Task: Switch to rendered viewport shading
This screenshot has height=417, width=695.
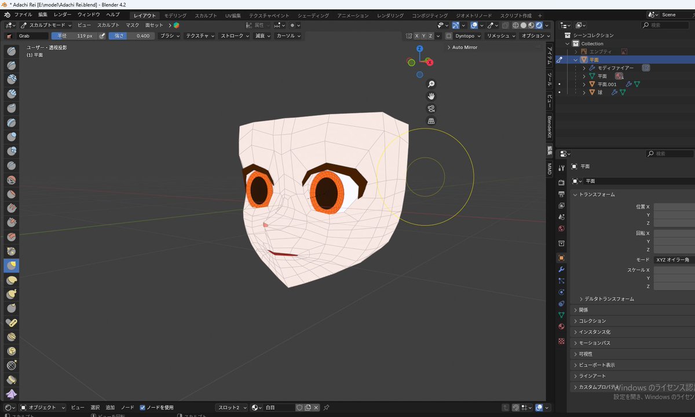Action: (539, 25)
